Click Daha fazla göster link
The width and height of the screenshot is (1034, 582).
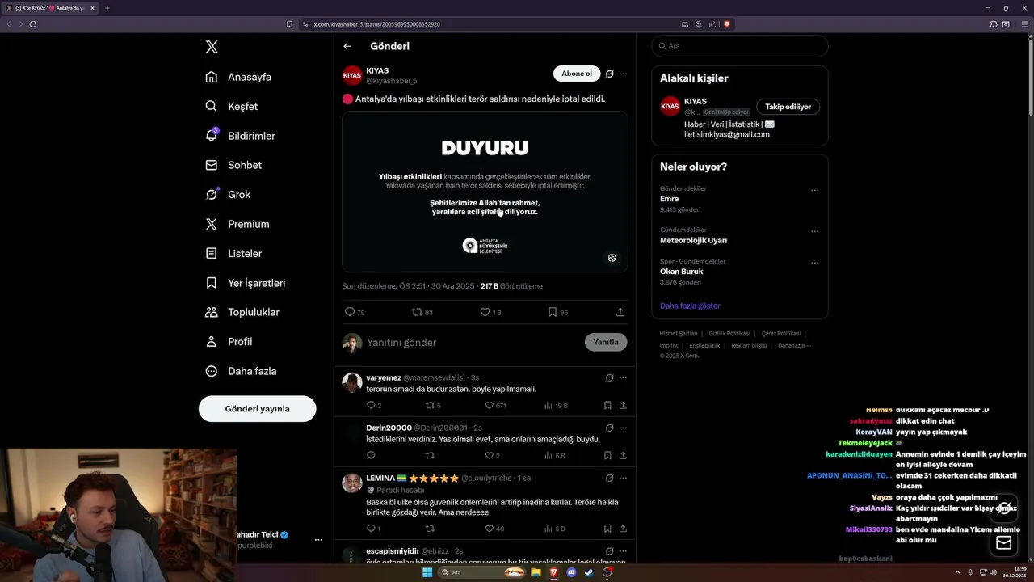(x=690, y=306)
